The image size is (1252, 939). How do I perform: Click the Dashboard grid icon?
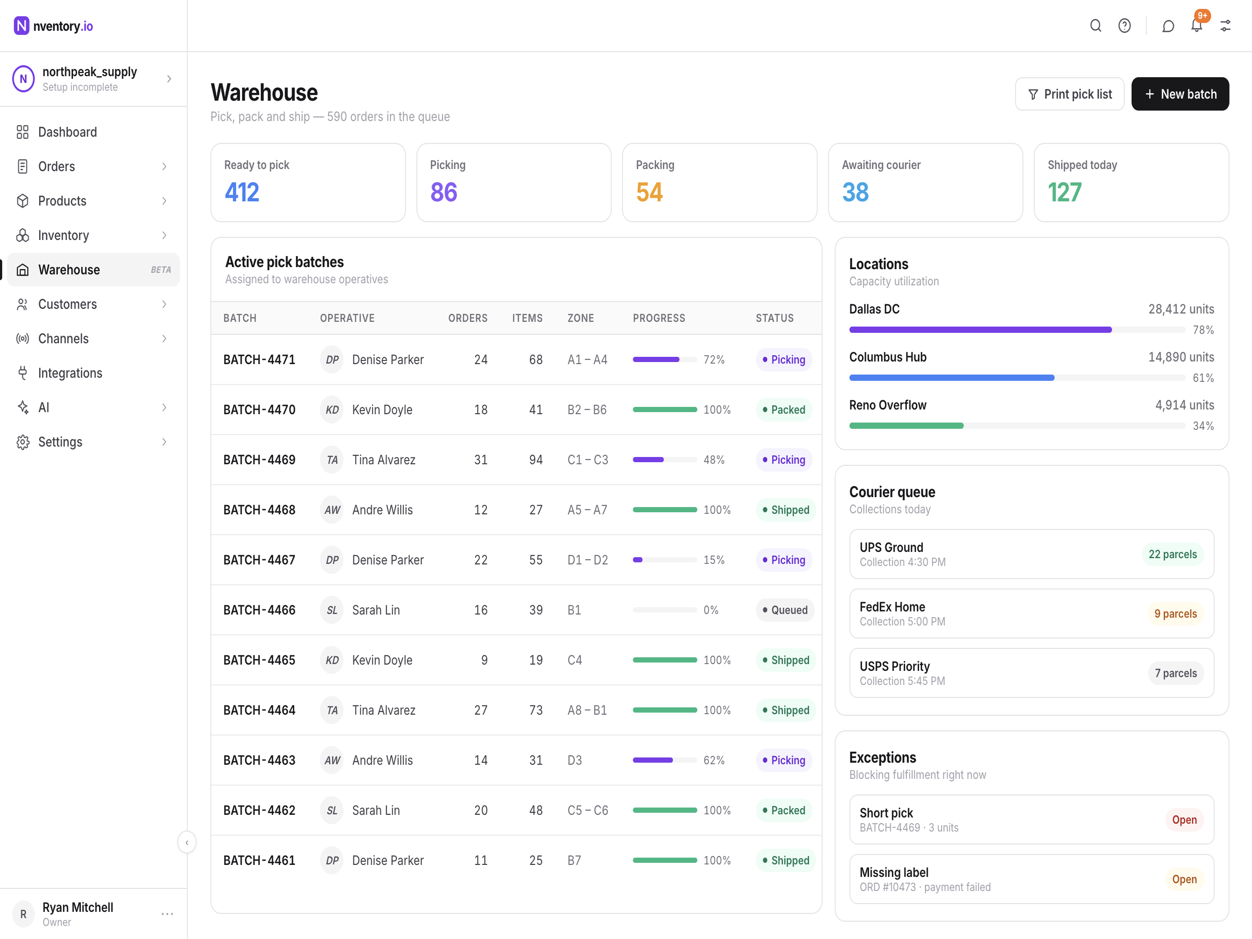pos(22,132)
